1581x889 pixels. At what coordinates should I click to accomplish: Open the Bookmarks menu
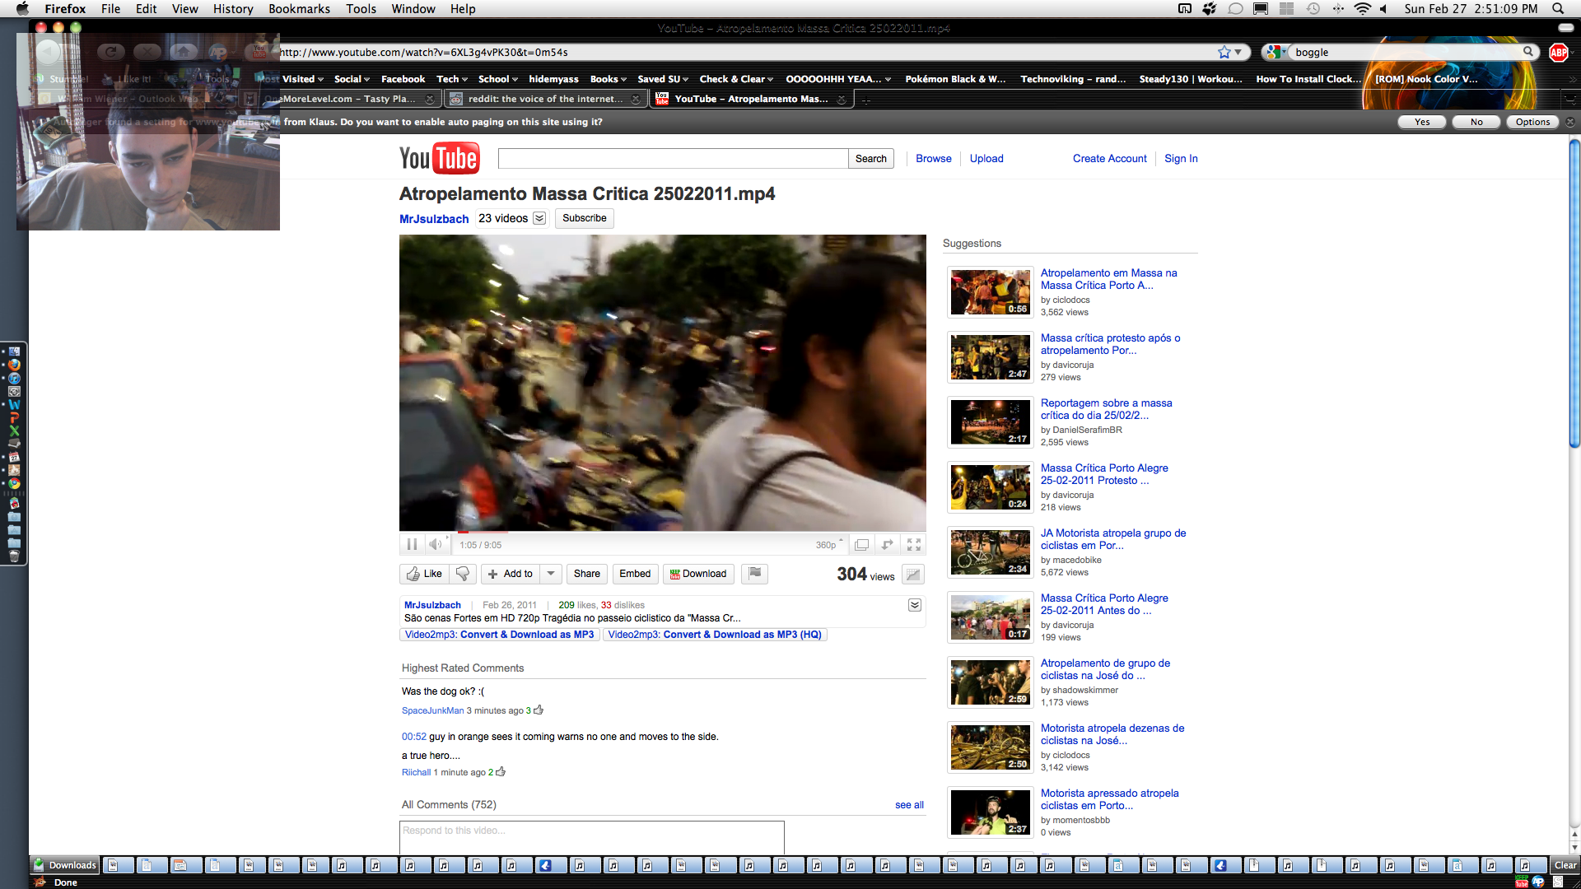[299, 9]
